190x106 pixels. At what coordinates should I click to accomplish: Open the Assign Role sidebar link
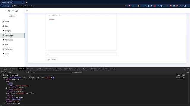(x=9, y=49)
